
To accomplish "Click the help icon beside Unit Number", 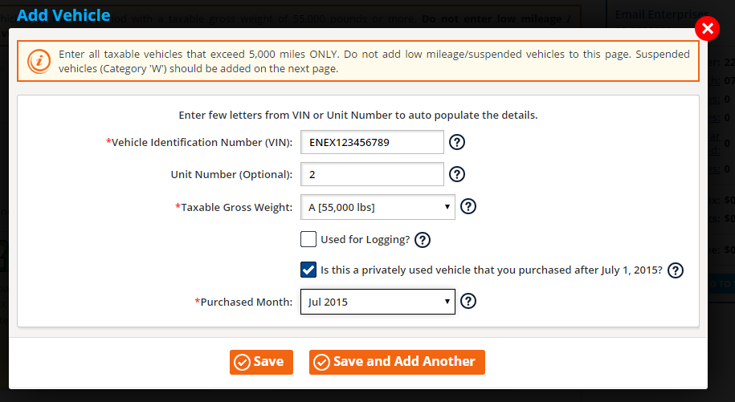I will click(457, 174).
